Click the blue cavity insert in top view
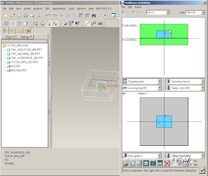 [164, 122]
